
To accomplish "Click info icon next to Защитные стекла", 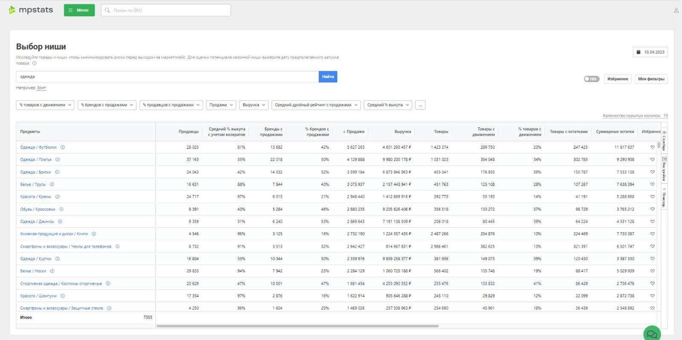I will [109, 308].
